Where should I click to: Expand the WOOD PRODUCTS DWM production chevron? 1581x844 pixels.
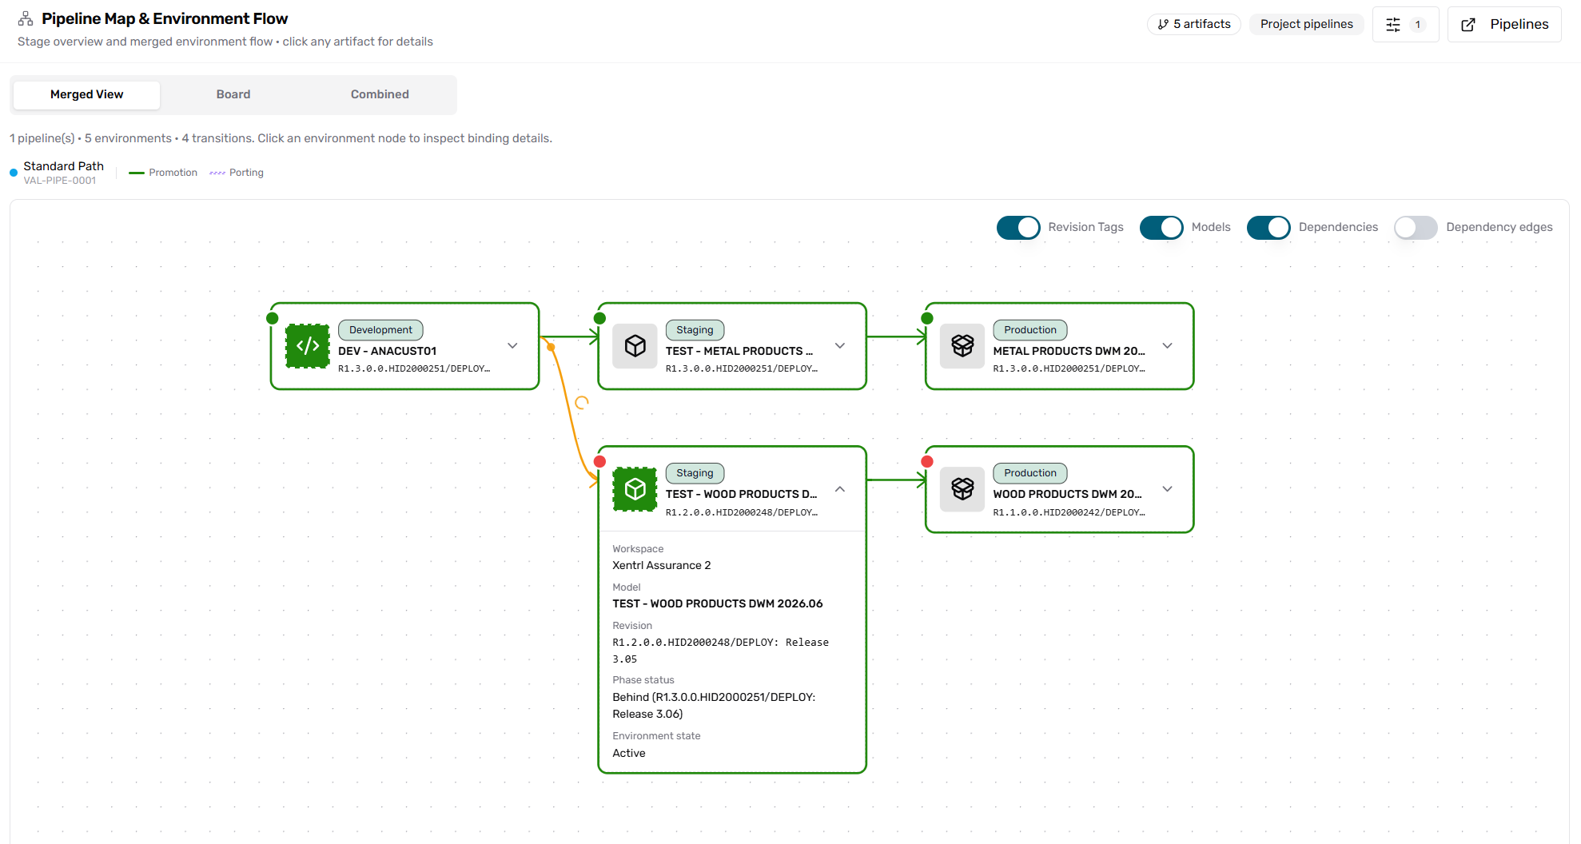click(1168, 489)
